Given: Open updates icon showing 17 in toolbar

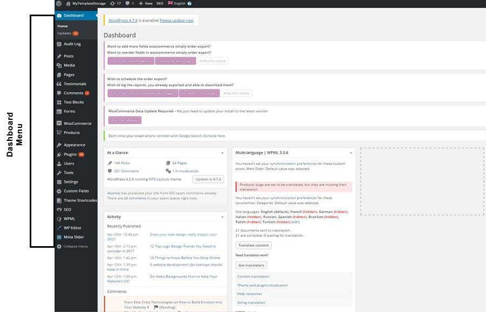Looking at the screenshot, I should (112, 3).
